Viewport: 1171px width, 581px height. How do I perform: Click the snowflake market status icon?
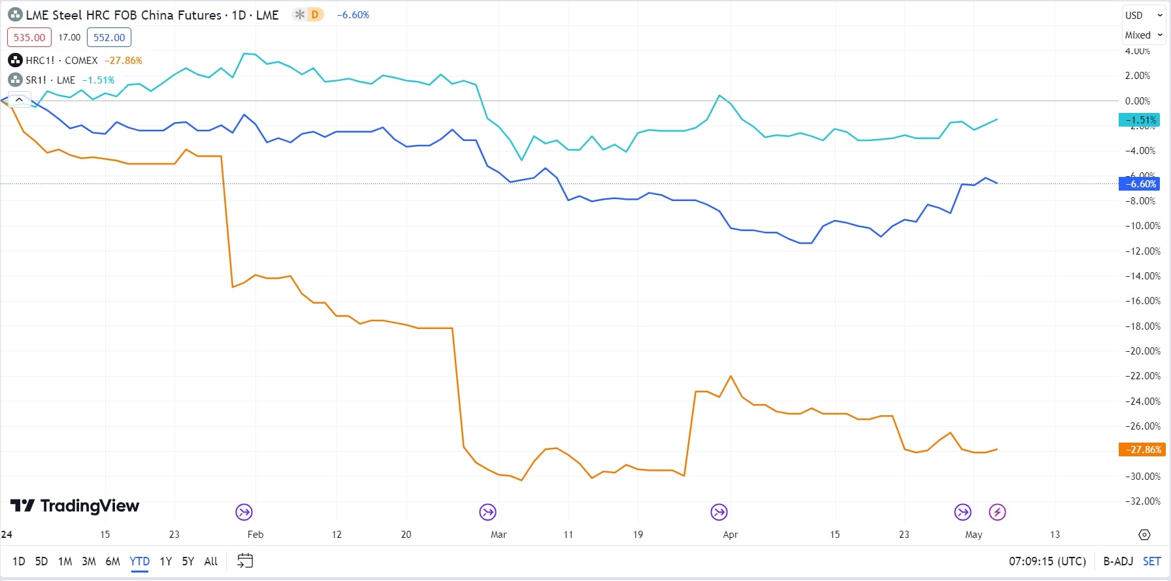pos(299,14)
